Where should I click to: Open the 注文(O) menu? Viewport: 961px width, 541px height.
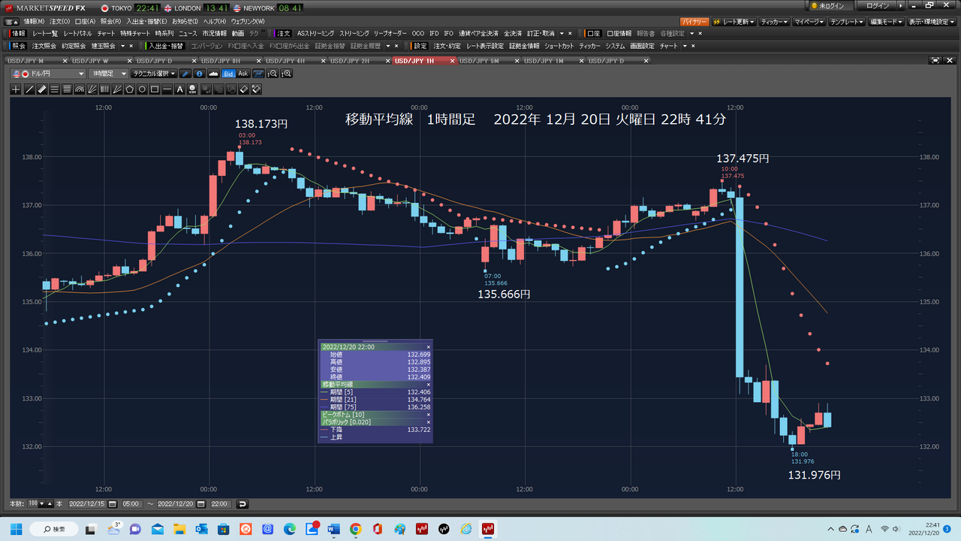(x=59, y=21)
